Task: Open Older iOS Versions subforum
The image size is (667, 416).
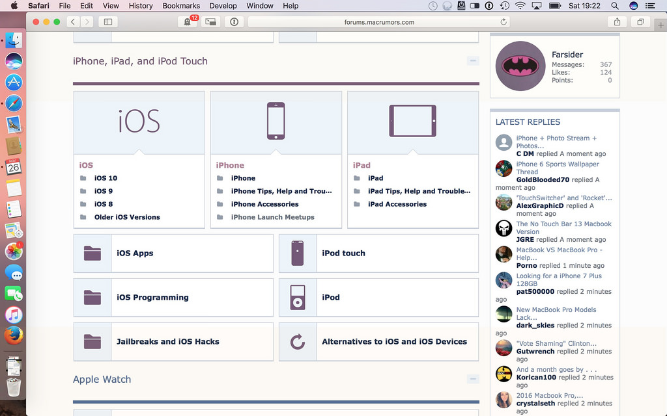Action: click(127, 217)
